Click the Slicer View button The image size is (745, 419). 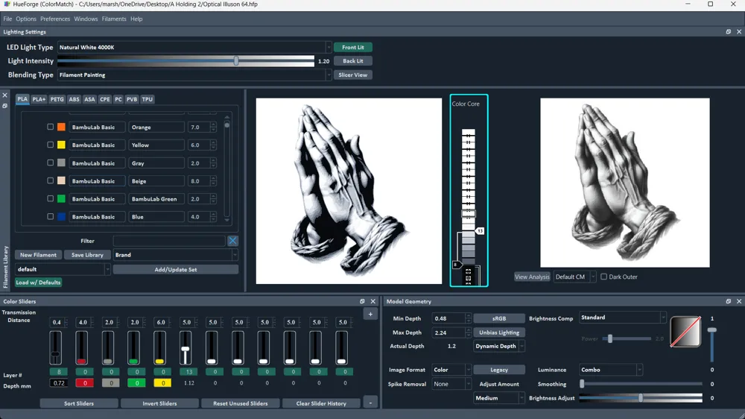click(352, 75)
